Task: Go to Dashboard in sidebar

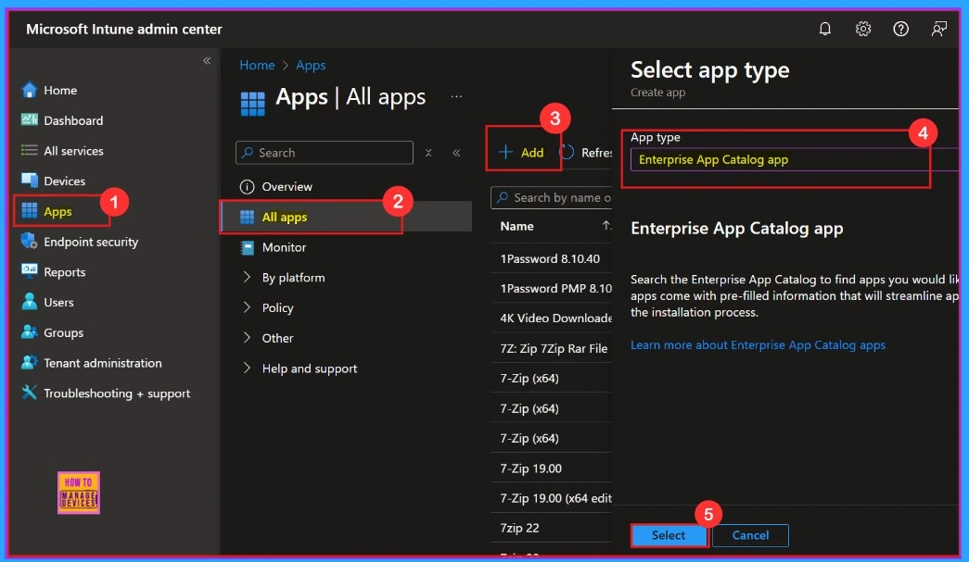Action: click(73, 120)
